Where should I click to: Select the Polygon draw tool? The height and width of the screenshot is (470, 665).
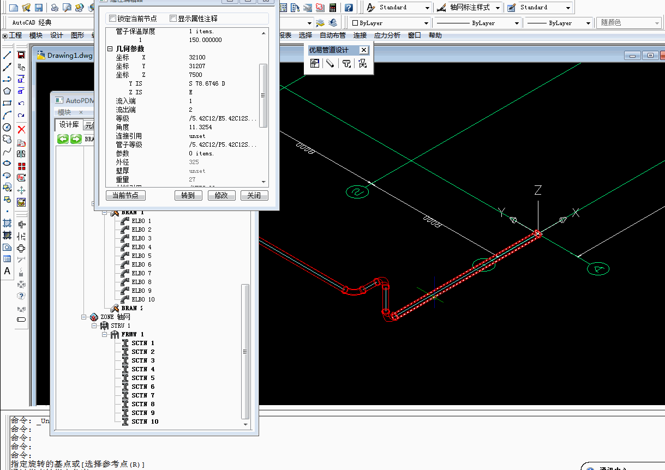click(x=7, y=91)
